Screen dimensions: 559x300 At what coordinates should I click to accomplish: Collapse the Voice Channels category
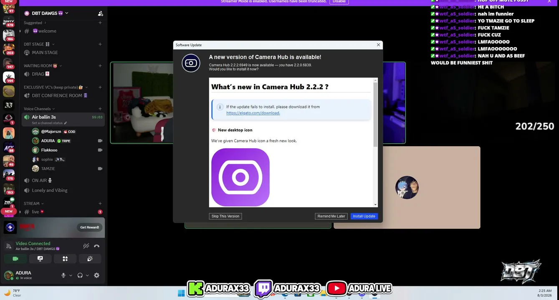point(39,109)
